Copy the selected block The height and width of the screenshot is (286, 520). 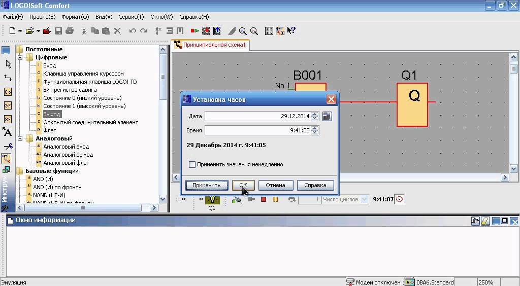click(95, 31)
